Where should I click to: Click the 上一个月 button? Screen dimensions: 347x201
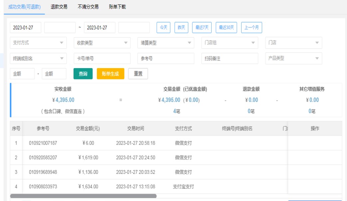(x=252, y=28)
